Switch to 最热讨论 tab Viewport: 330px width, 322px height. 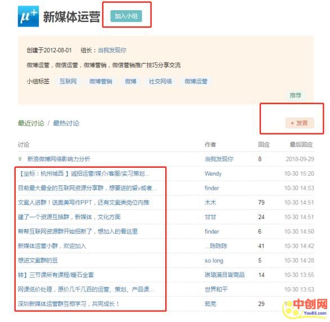[x=66, y=123]
